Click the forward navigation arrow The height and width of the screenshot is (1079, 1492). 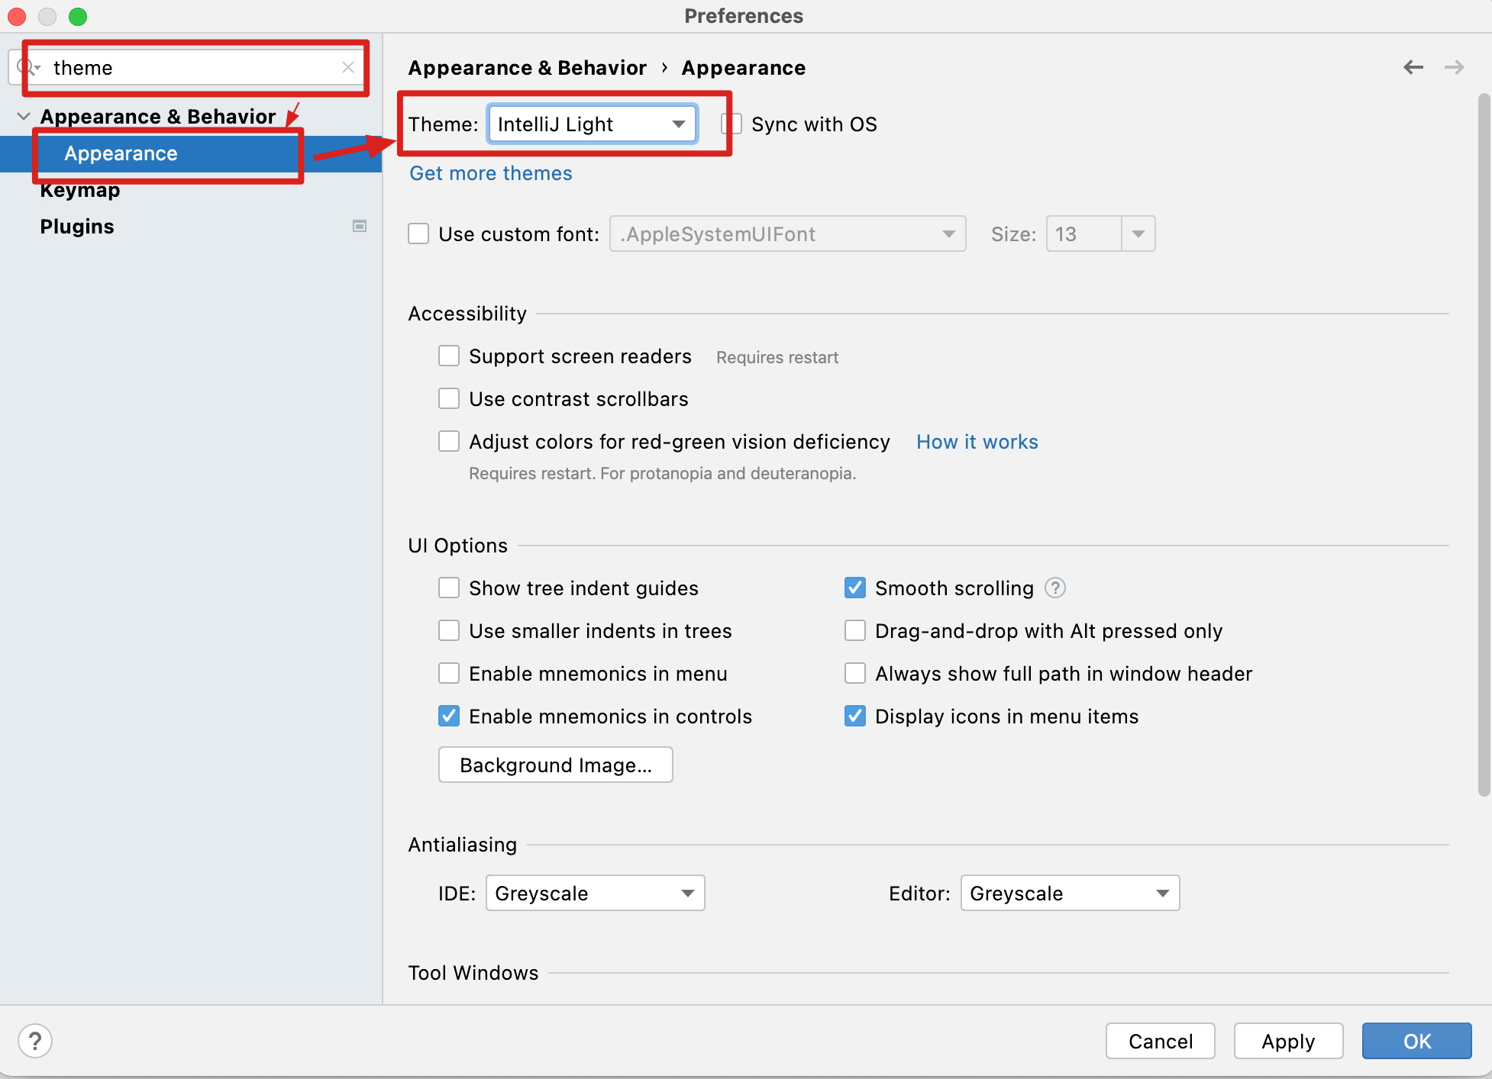pyautogui.click(x=1454, y=67)
